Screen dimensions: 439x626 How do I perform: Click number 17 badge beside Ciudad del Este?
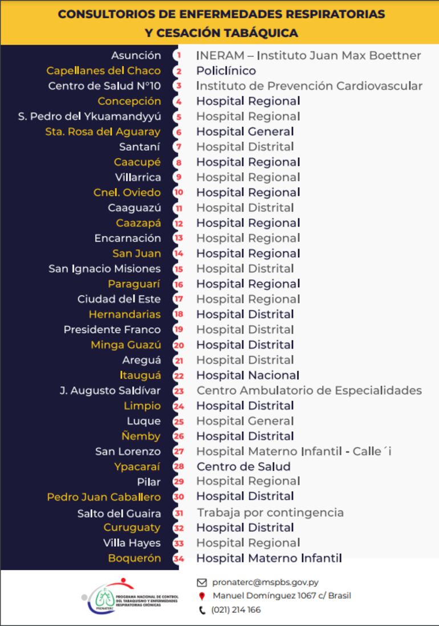(x=178, y=299)
